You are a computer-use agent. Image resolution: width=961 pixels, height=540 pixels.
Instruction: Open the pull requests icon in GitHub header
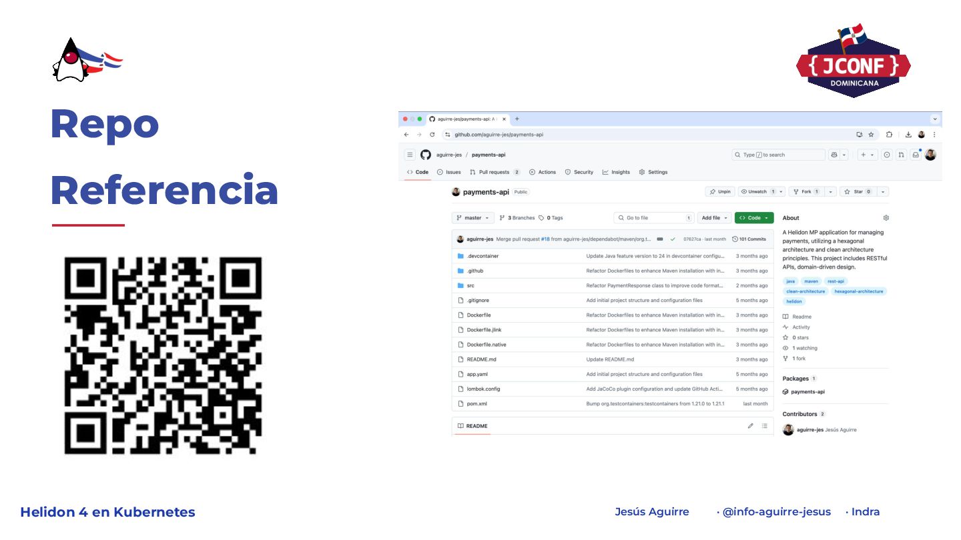coord(902,155)
